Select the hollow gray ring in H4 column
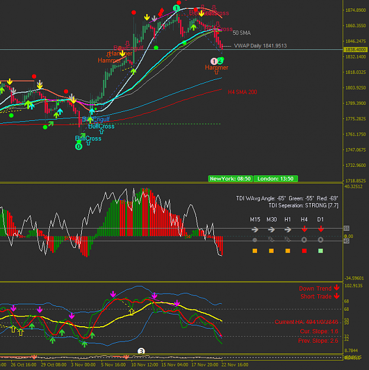The image size is (369, 370). (x=304, y=240)
